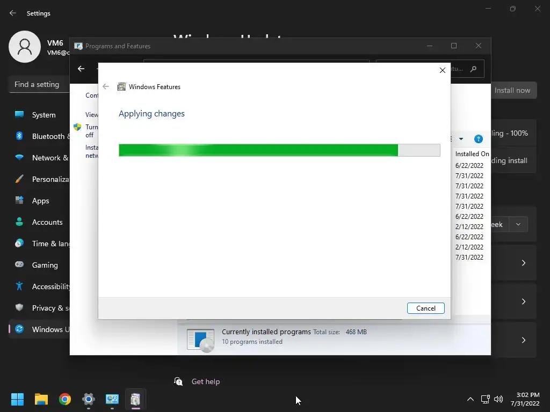The width and height of the screenshot is (550, 412).
Task: Open volume control tray icon
Action: 498,399
